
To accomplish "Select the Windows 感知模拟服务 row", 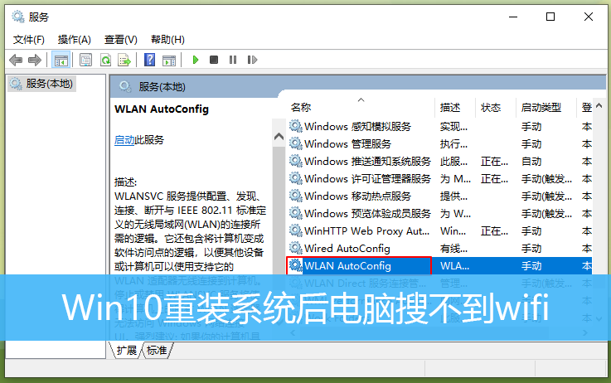I will [x=440, y=127].
